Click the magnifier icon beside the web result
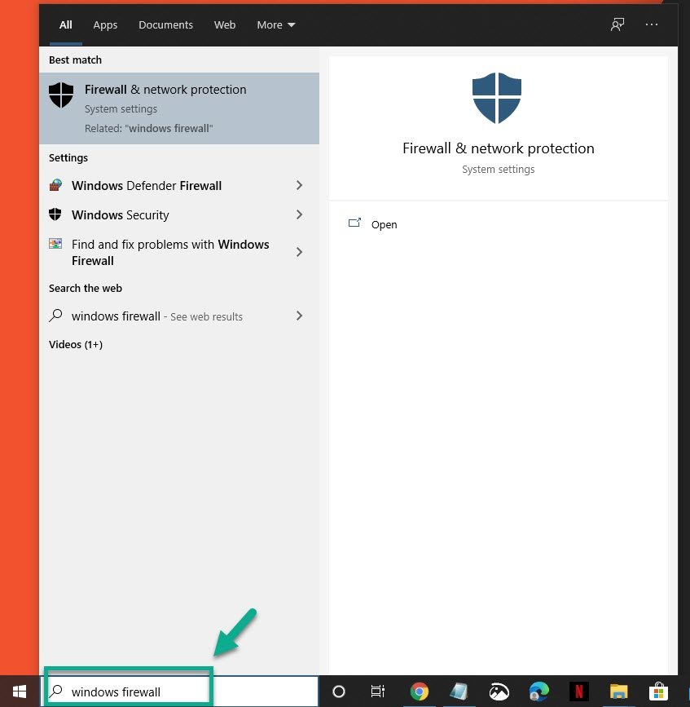The image size is (690, 707). [x=55, y=316]
